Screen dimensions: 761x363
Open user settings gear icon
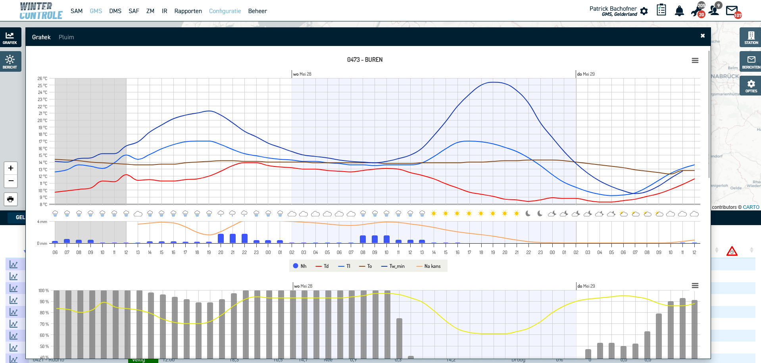[644, 11]
